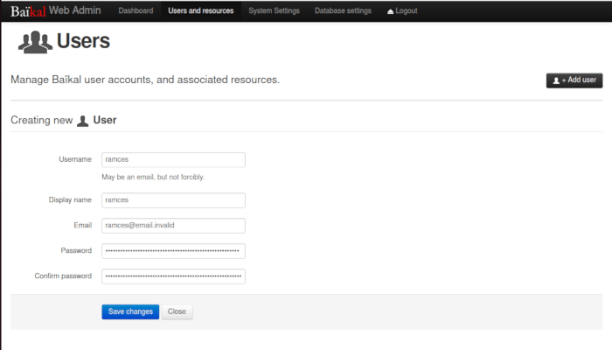This screenshot has height=350, width=612.
Task: Click the user silhouette icon after 'Creating new'
Action: 83,121
